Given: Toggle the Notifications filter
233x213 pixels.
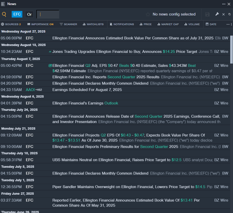Looking at the screenshot, I should coord(122,24).
